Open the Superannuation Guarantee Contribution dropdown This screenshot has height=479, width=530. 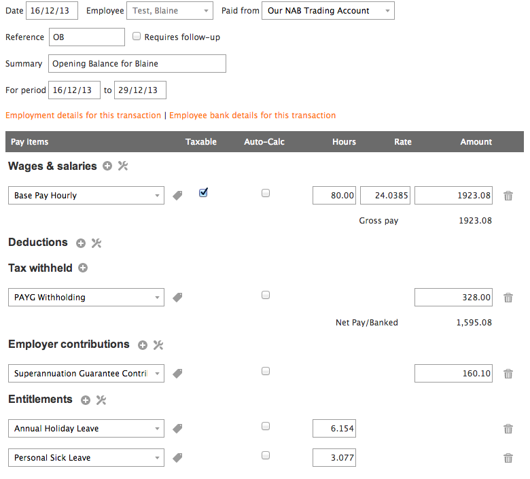(86, 374)
